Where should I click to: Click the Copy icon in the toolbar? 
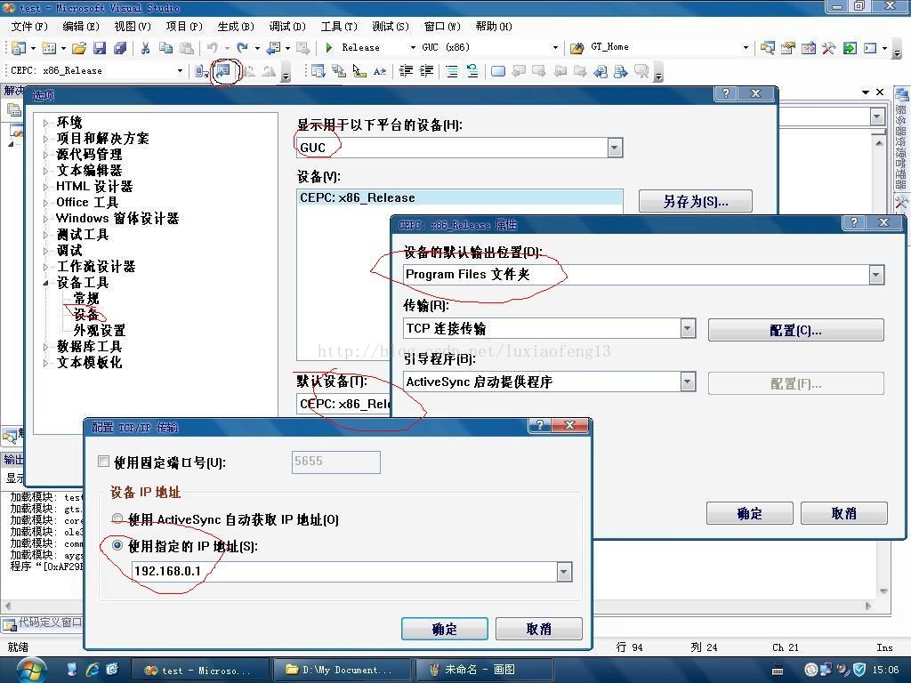pos(165,48)
